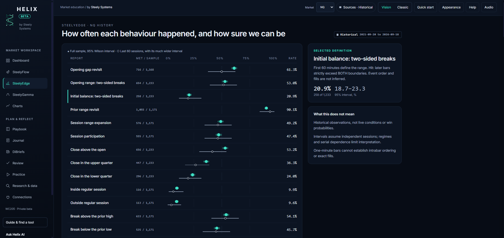Click the REPORT column header
Image resolution: width=504 pixels, height=238 pixels.
tap(77, 58)
